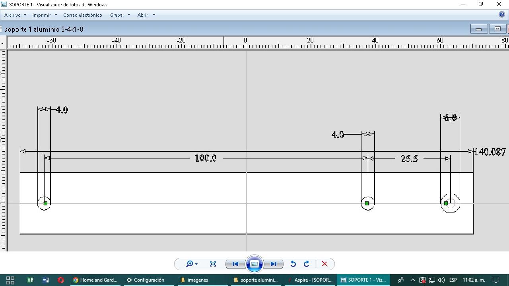Open the soporte alumini... folder taskbar window
Viewport: 509px width, 286px height.
256,280
